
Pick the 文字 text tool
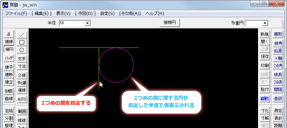click(22, 59)
